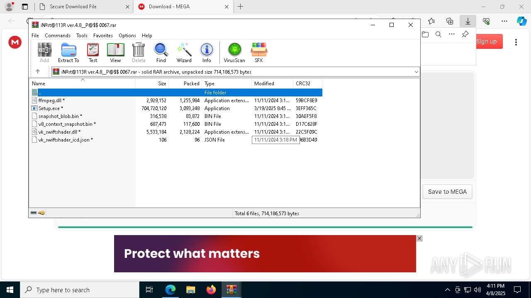Screen dimensions: 531x298
Task: Click the key icon in status bar
Action: coord(41,213)
